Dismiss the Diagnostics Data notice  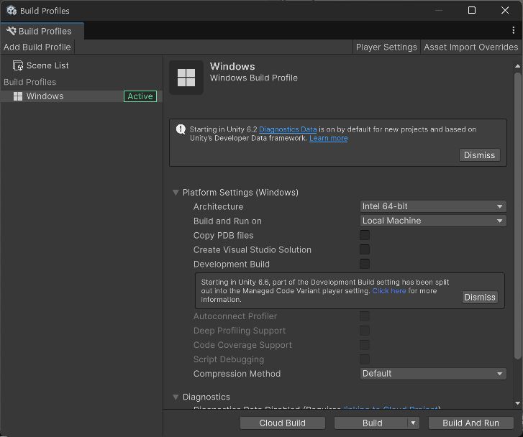click(479, 155)
